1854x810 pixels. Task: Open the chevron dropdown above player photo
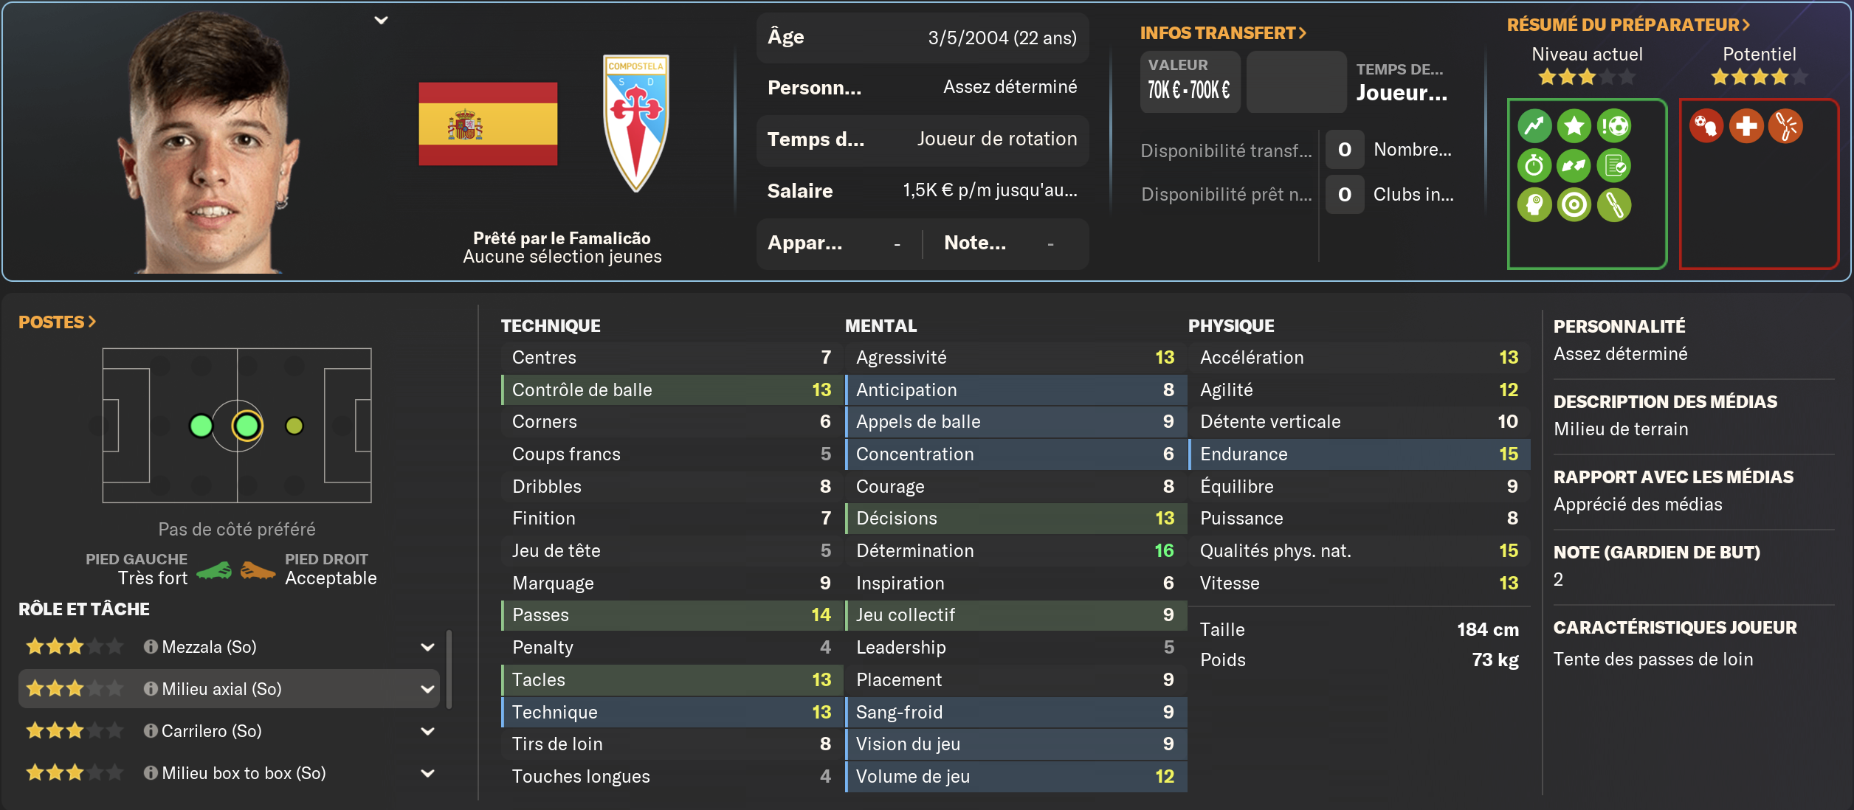coord(381,21)
